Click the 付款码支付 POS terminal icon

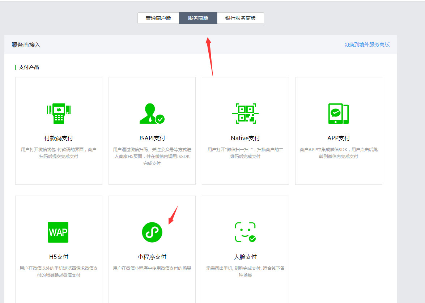tap(59, 114)
